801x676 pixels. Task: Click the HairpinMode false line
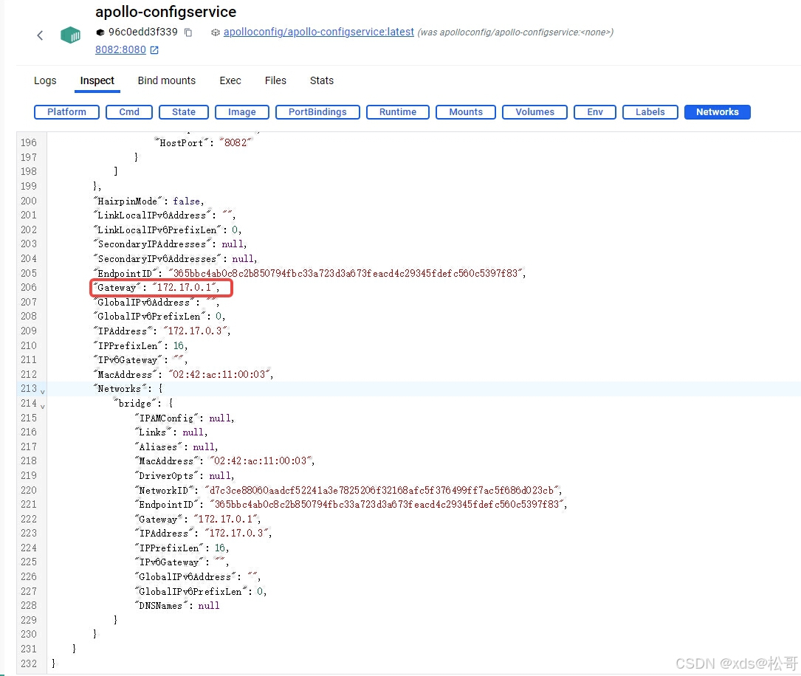[148, 201]
